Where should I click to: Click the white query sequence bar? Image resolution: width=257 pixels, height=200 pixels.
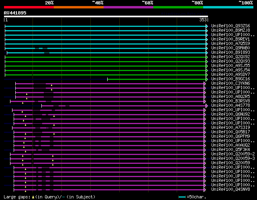pyautogui.click(x=106, y=16)
